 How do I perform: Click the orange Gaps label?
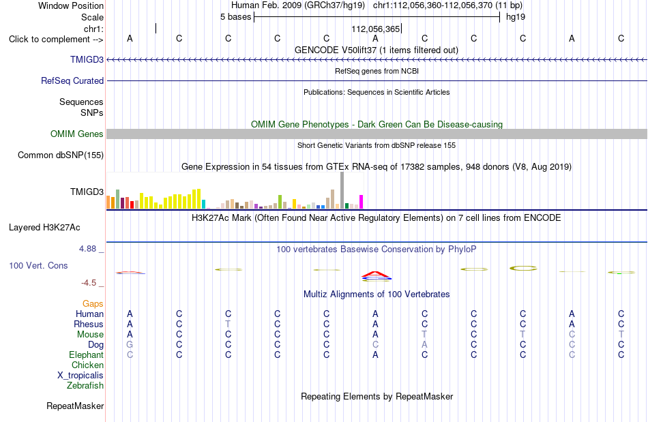tap(93, 303)
